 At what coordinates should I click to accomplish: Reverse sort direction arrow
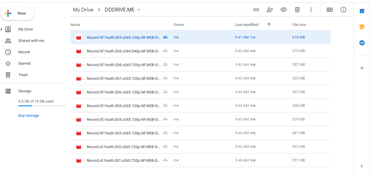tap(269, 25)
